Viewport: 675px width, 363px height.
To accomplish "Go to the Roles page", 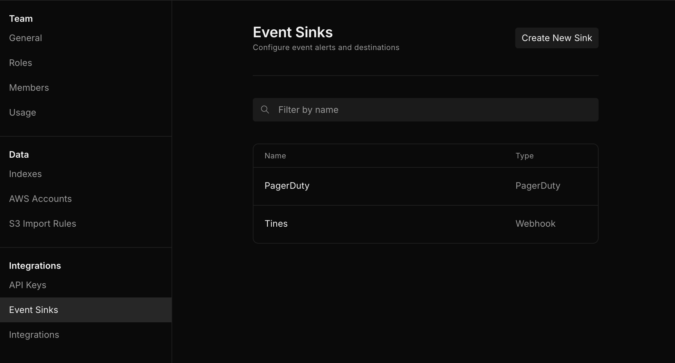I will [x=21, y=63].
